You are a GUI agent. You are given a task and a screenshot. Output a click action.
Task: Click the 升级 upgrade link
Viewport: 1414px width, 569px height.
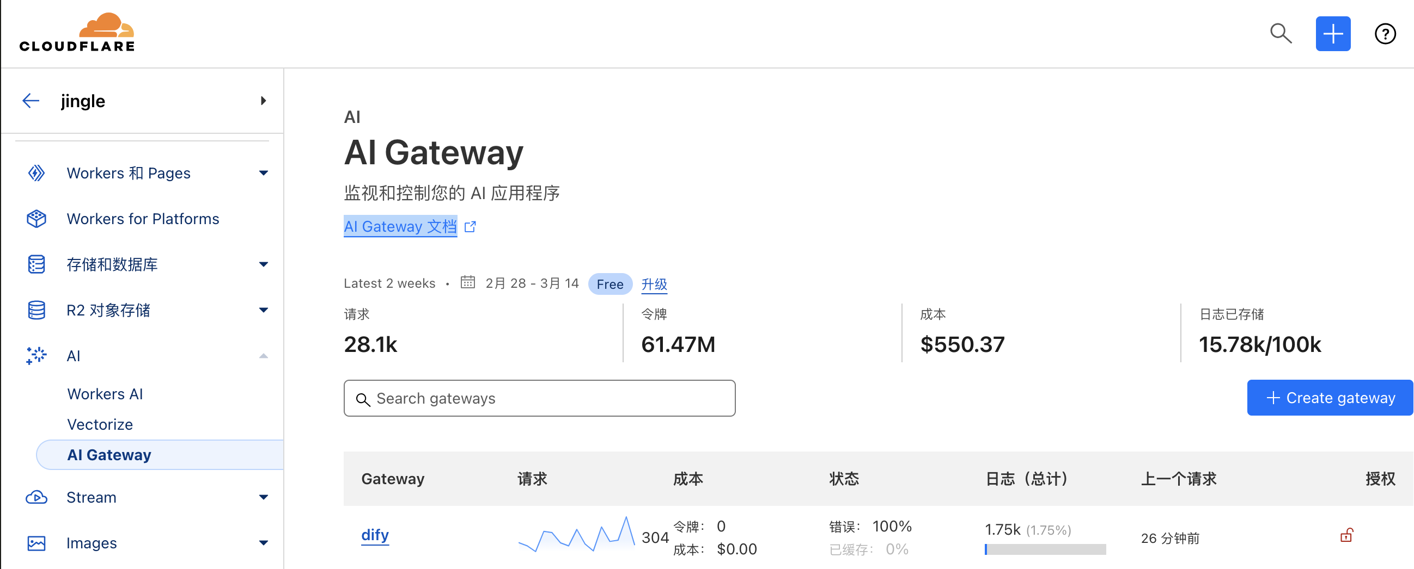point(654,284)
